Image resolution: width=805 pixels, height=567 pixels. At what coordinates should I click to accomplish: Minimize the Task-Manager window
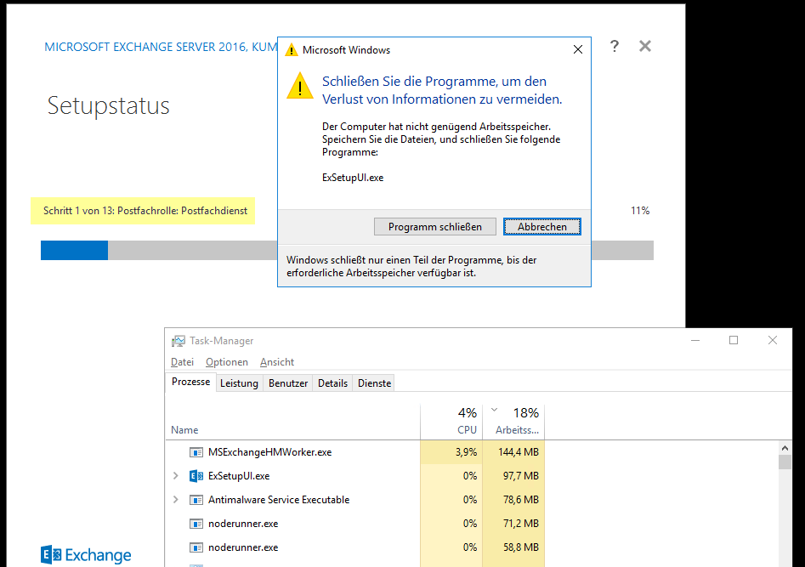pos(695,340)
